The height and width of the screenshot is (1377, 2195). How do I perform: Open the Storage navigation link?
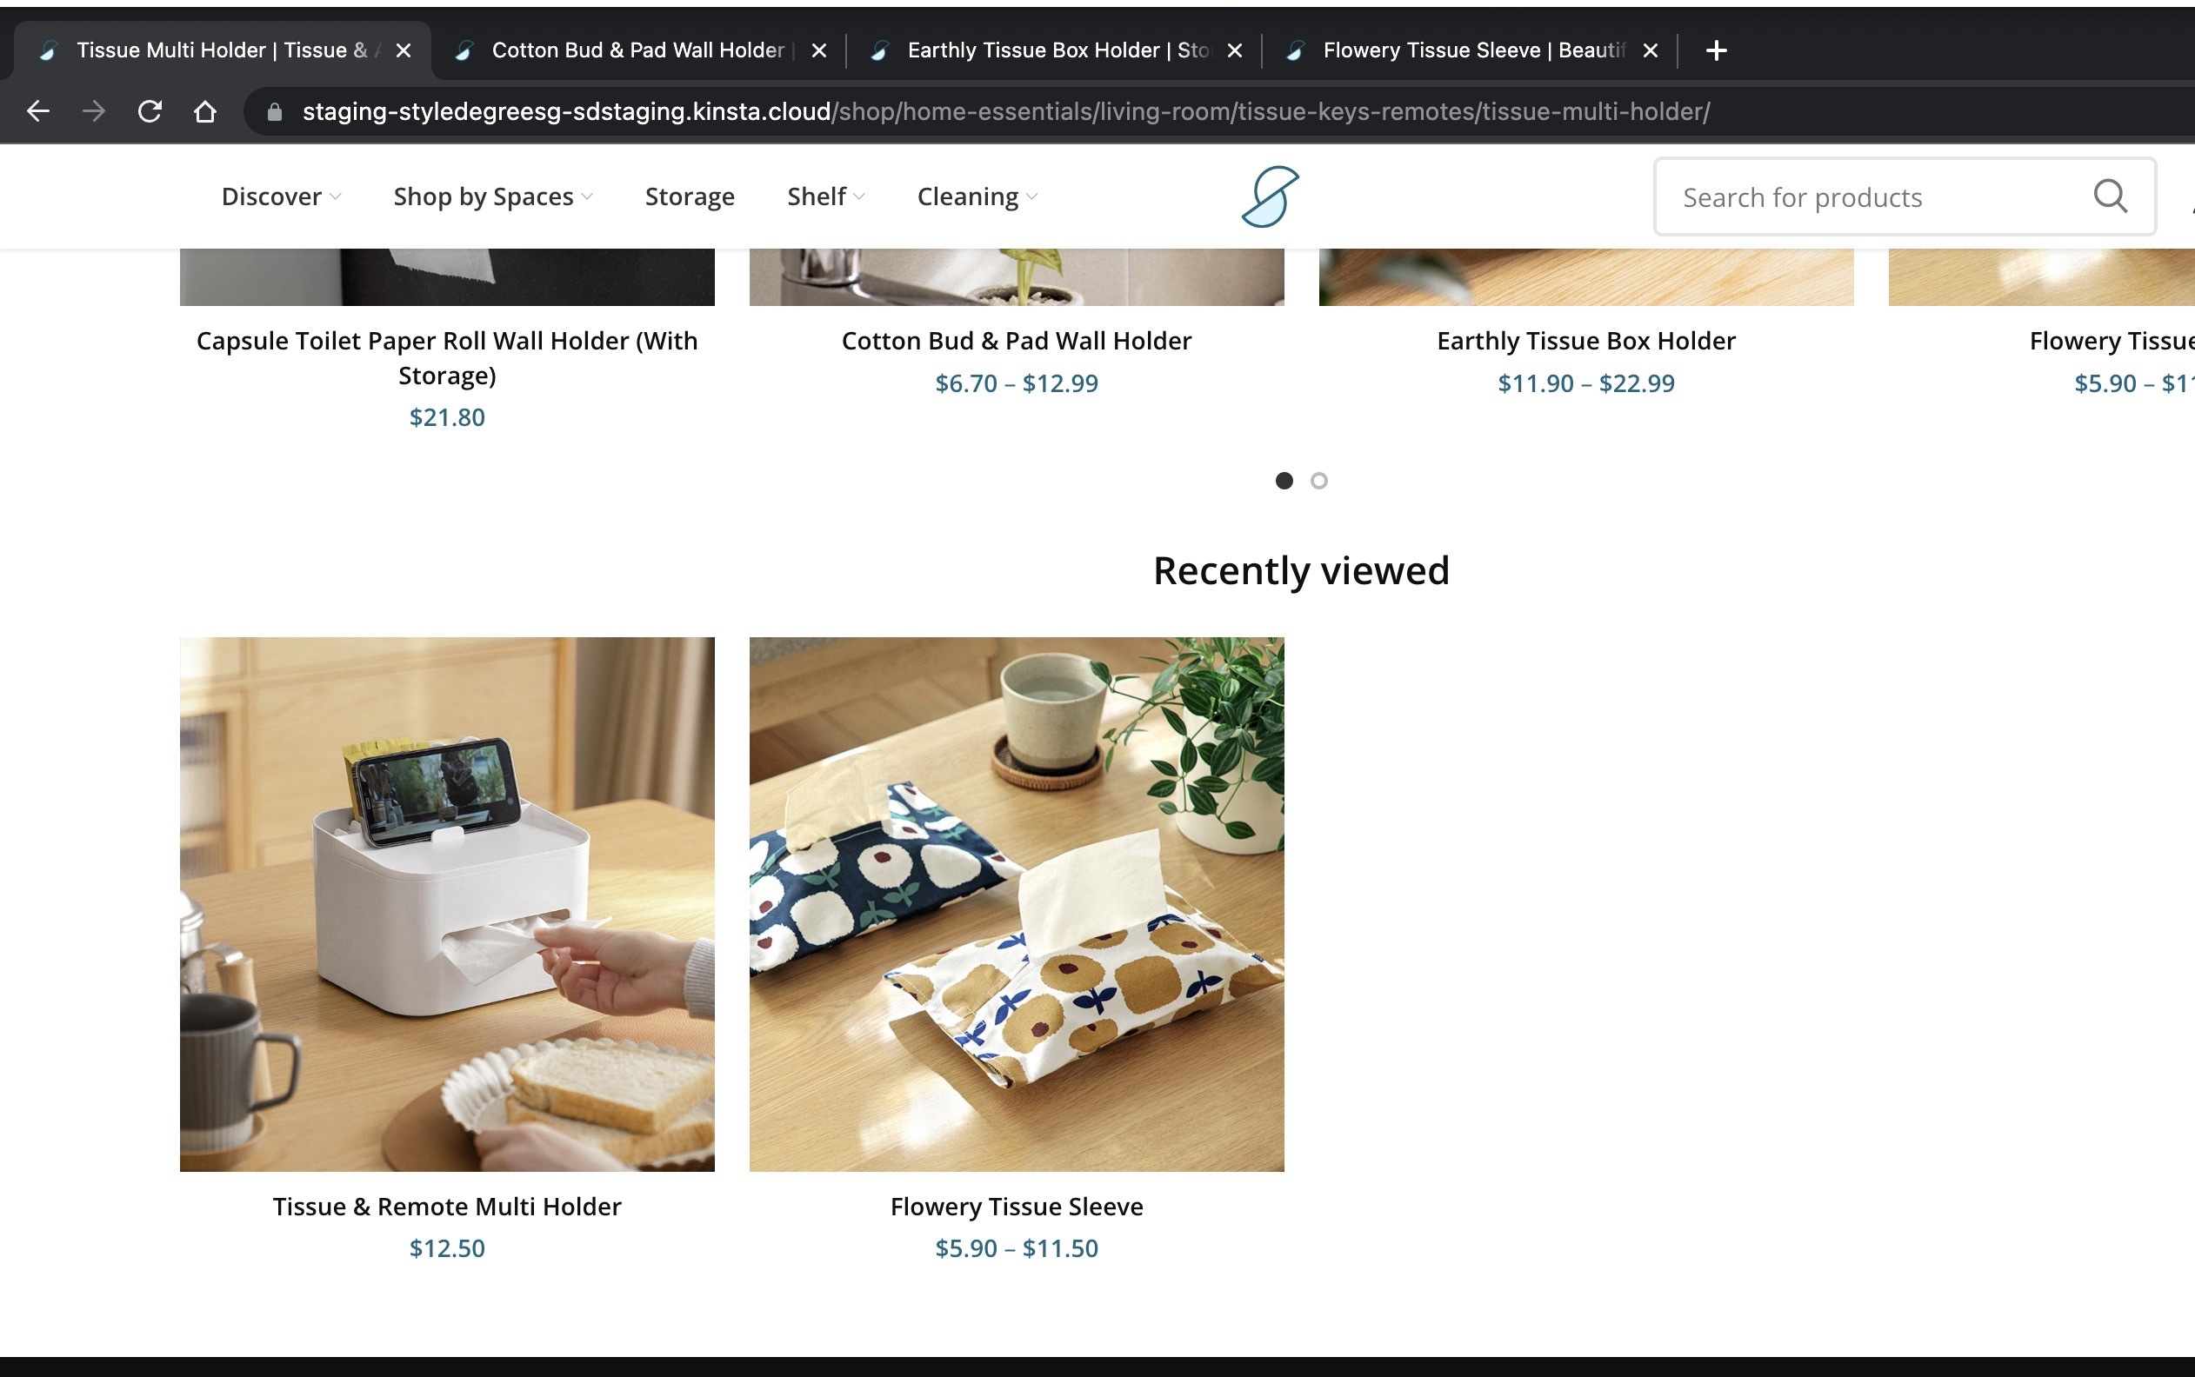point(690,196)
